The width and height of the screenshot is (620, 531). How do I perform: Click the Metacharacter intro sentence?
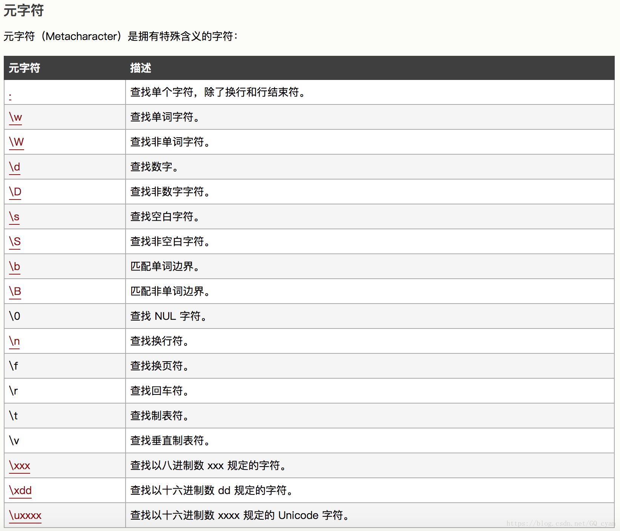point(121,36)
